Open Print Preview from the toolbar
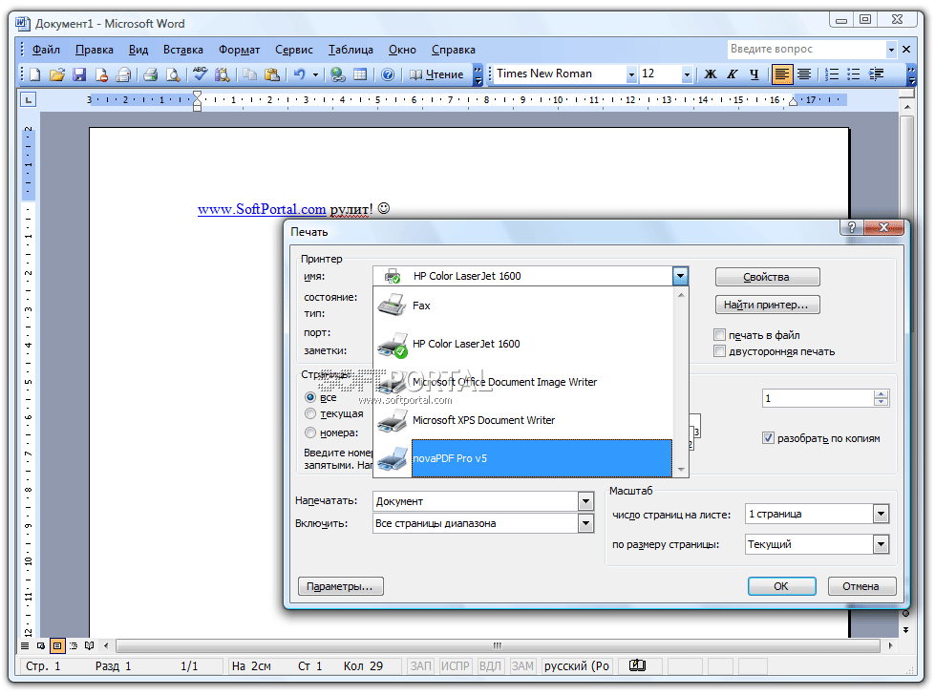This screenshot has height=696, width=935. tap(173, 74)
